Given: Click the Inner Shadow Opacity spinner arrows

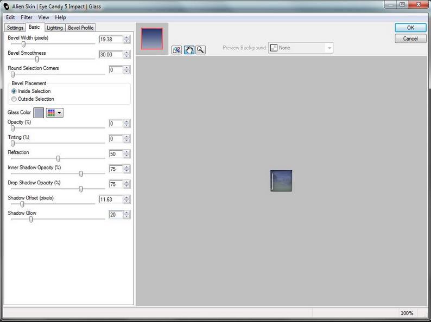Looking at the screenshot, I should 126,169.
